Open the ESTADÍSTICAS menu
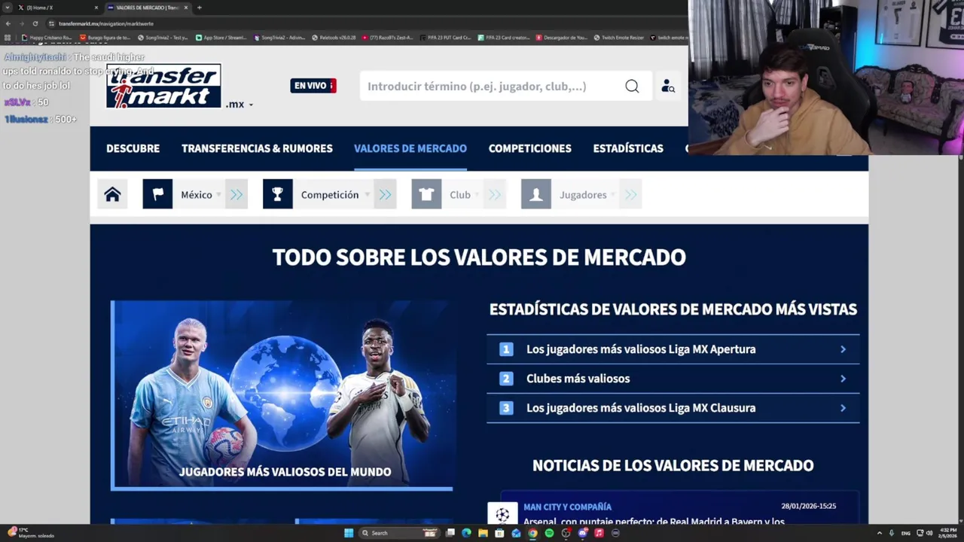Image resolution: width=964 pixels, height=542 pixels. click(x=628, y=148)
